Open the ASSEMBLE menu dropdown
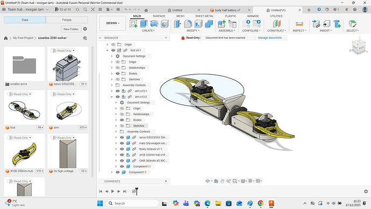Image resolution: width=371 pixels, height=209 pixels. 227,31
